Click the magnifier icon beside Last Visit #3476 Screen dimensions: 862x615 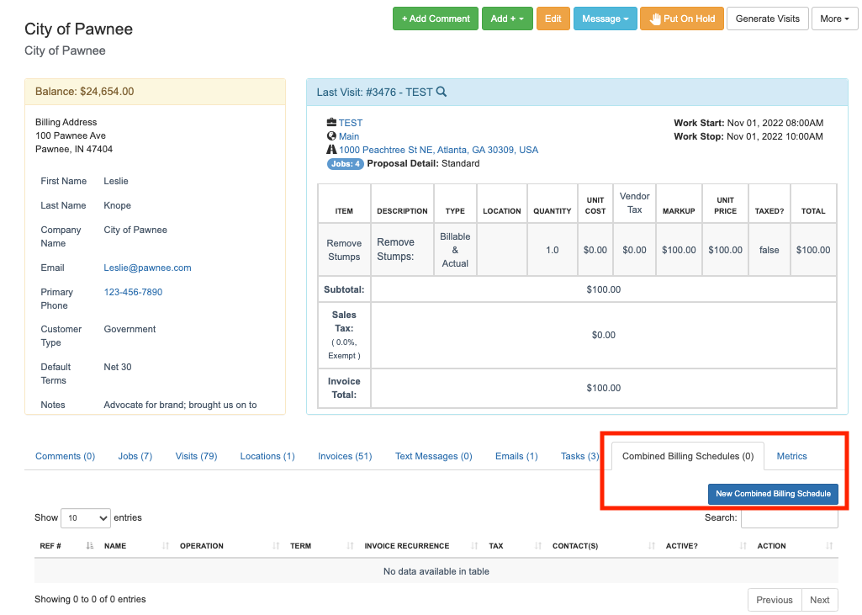(442, 93)
